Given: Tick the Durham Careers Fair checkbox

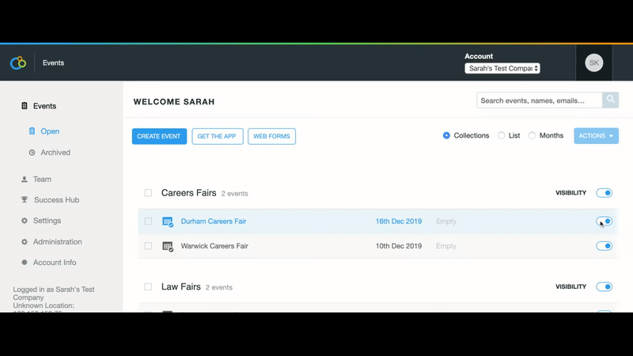Looking at the screenshot, I should tap(148, 222).
